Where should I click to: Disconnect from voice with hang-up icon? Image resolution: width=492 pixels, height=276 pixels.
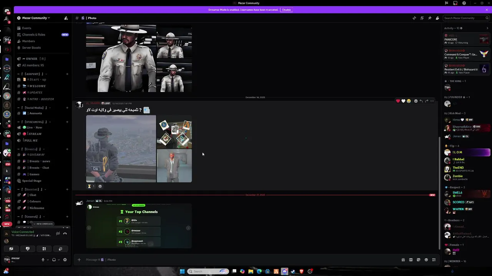pyautogui.click(x=65, y=233)
